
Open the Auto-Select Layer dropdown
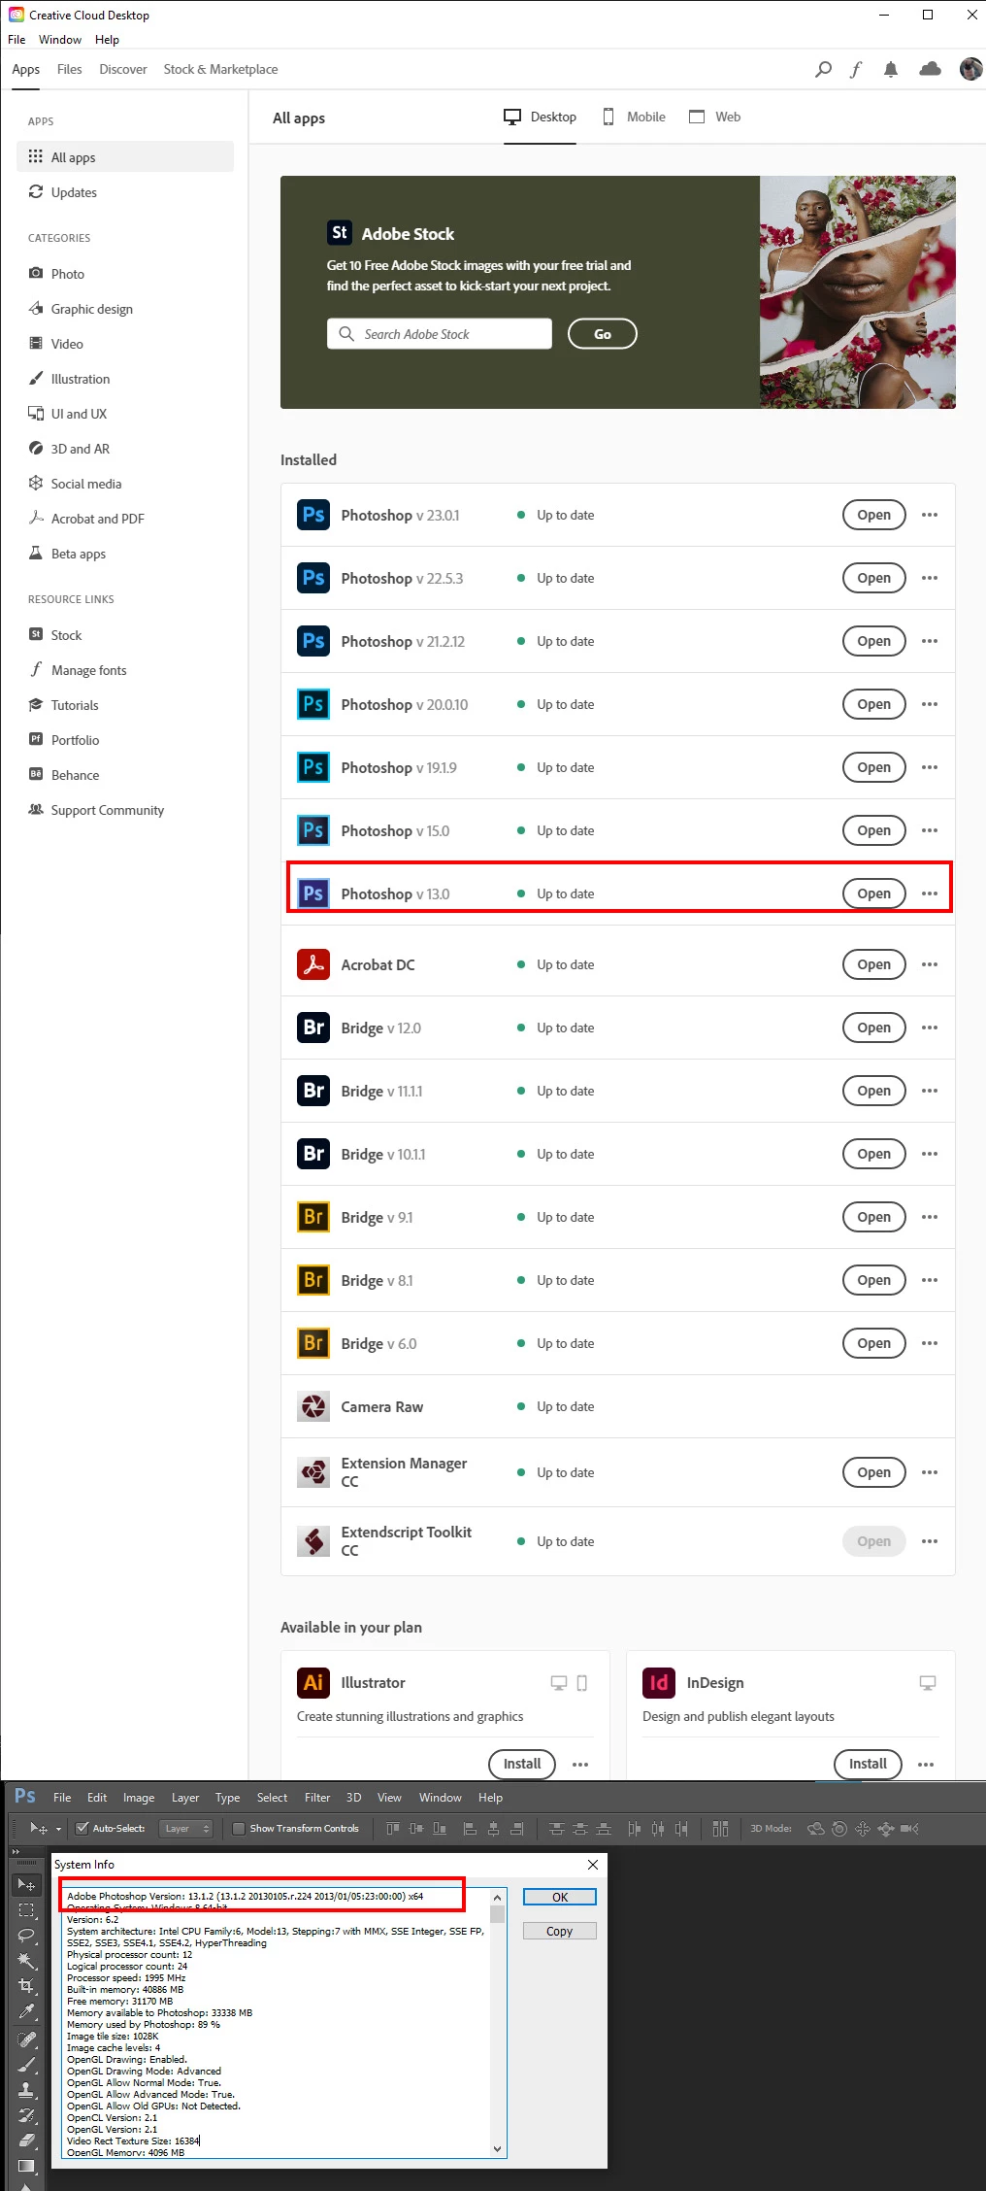(x=185, y=1829)
